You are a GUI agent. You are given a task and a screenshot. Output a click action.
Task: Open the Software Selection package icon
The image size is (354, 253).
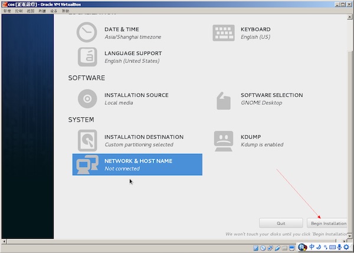point(224,99)
